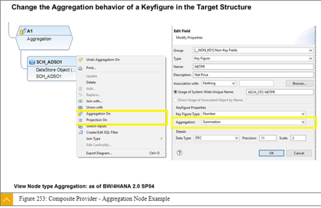Click the Name field containing NETPR
This screenshot has height=208, width=321.
(253, 67)
